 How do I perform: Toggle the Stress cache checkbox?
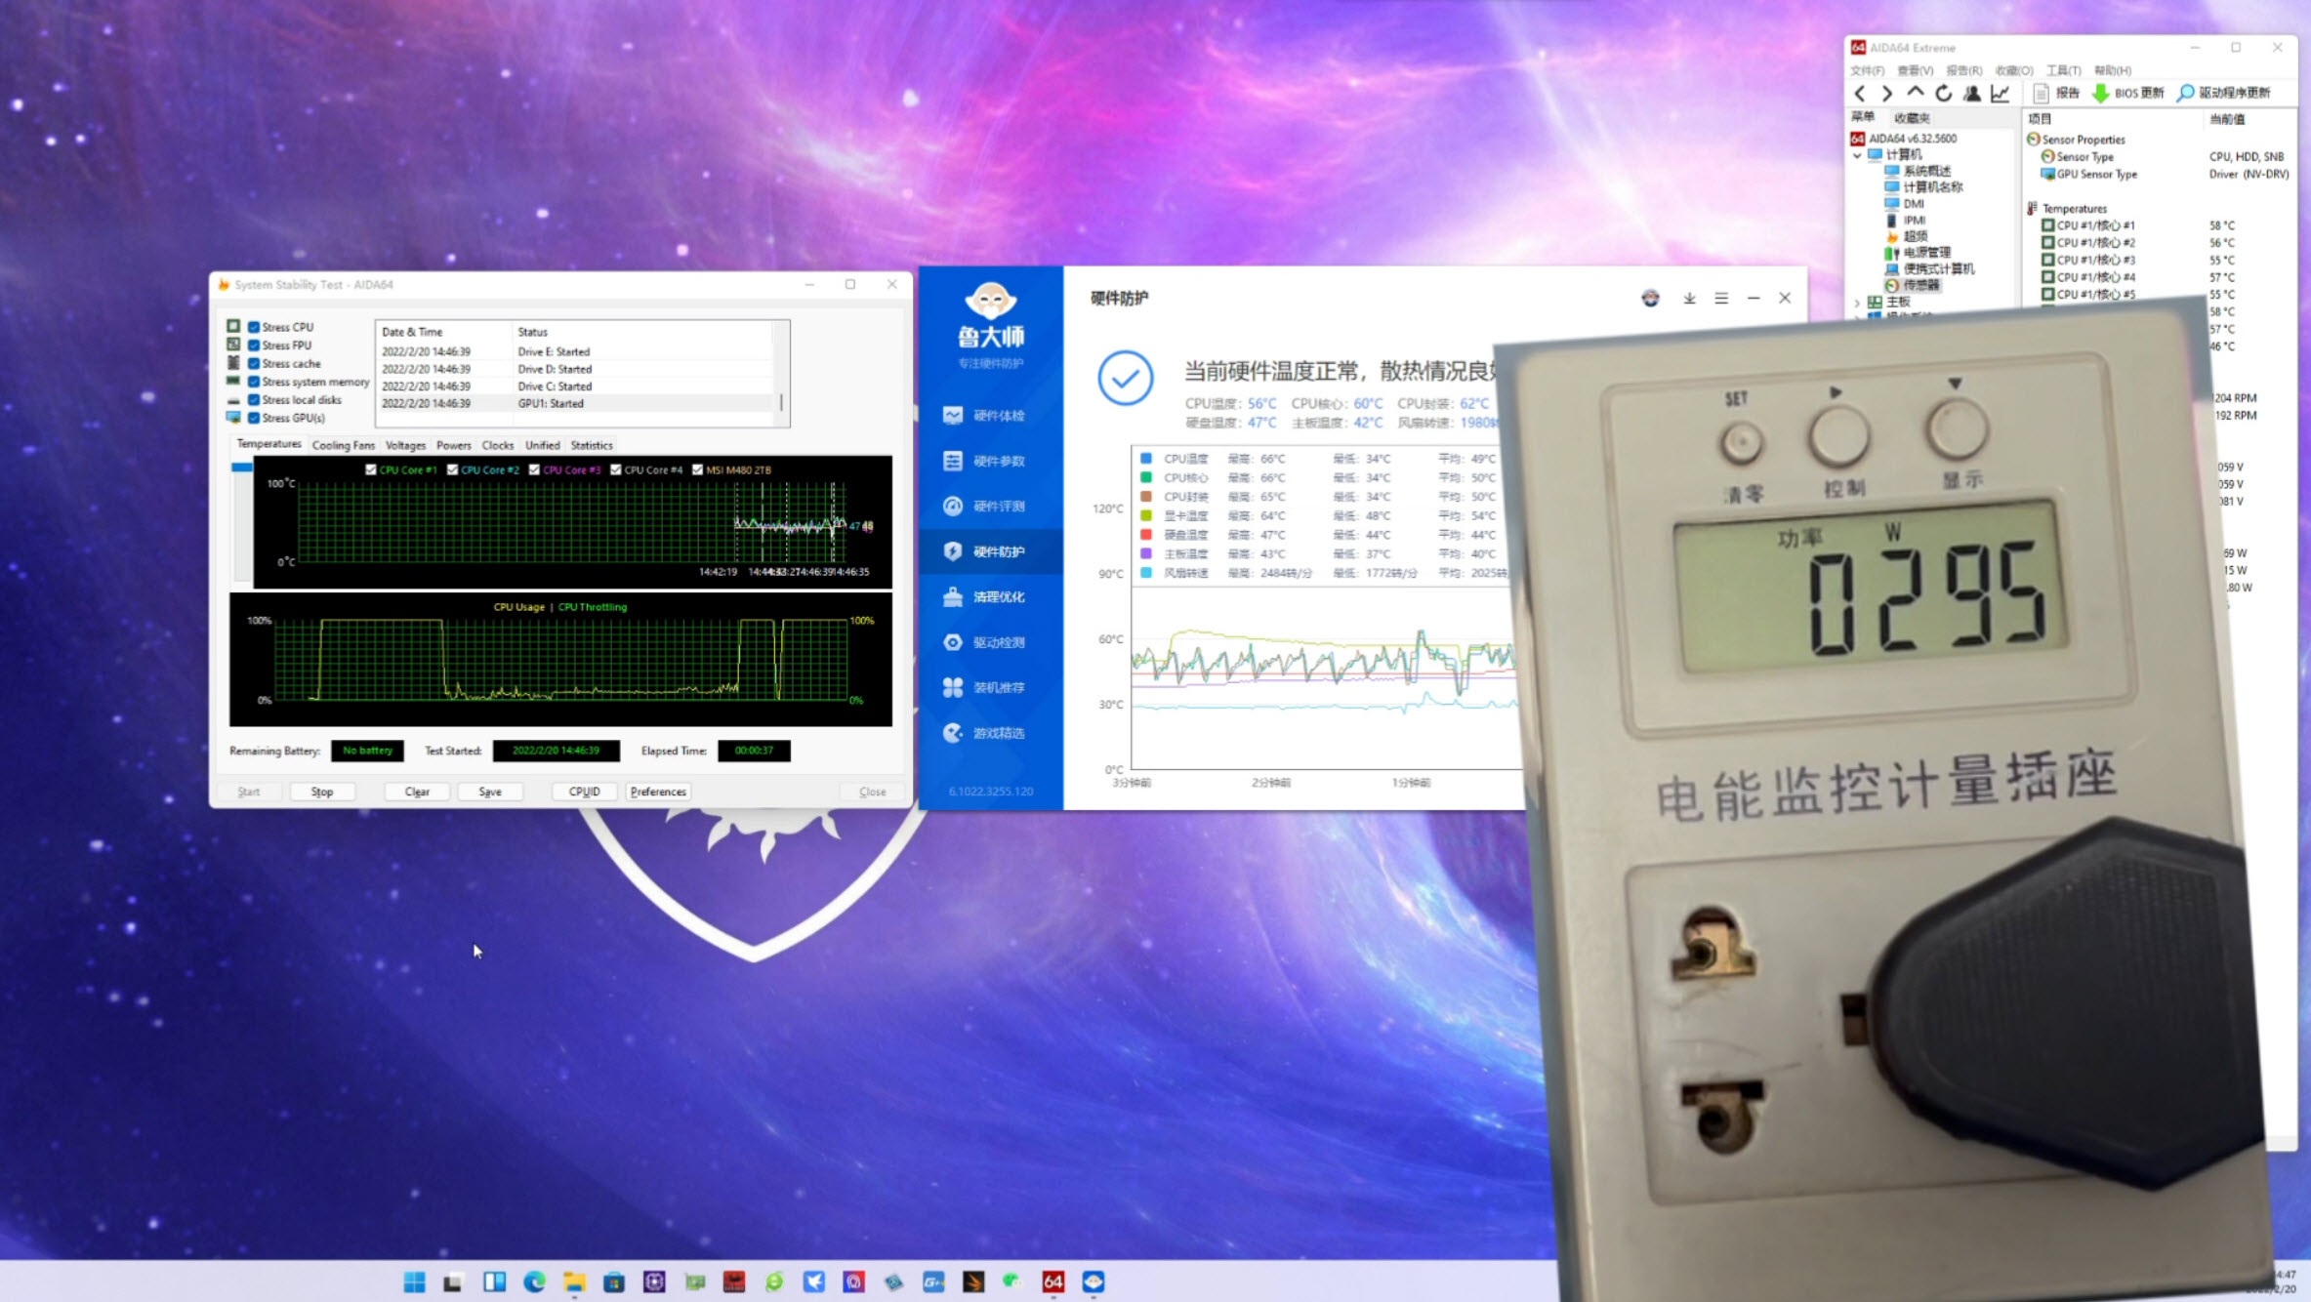tap(254, 363)
